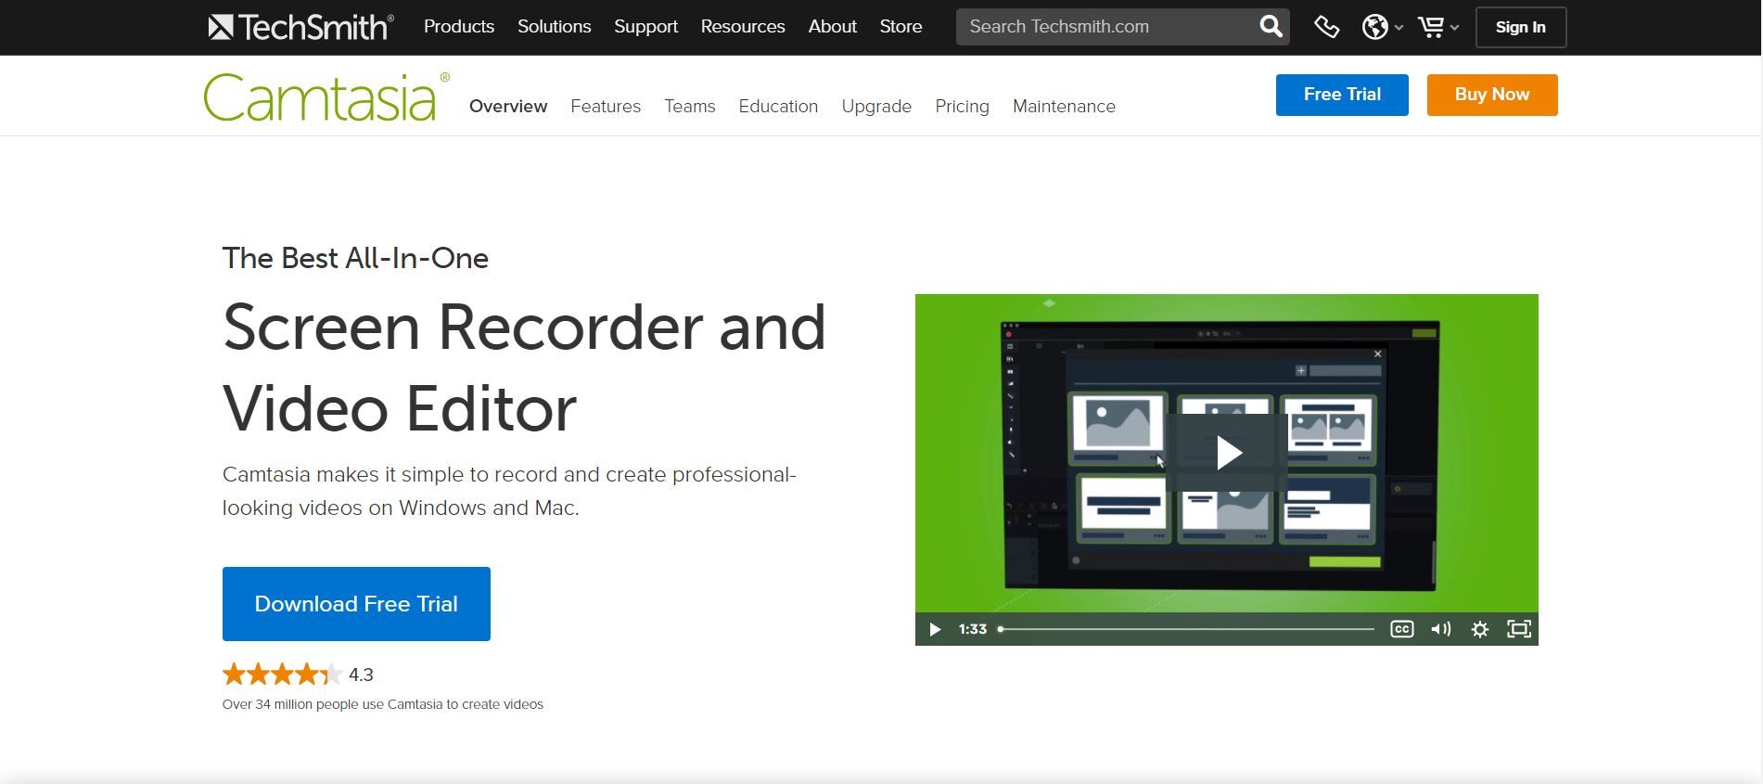Click the orange Buy Now button

coord(1492,95)
